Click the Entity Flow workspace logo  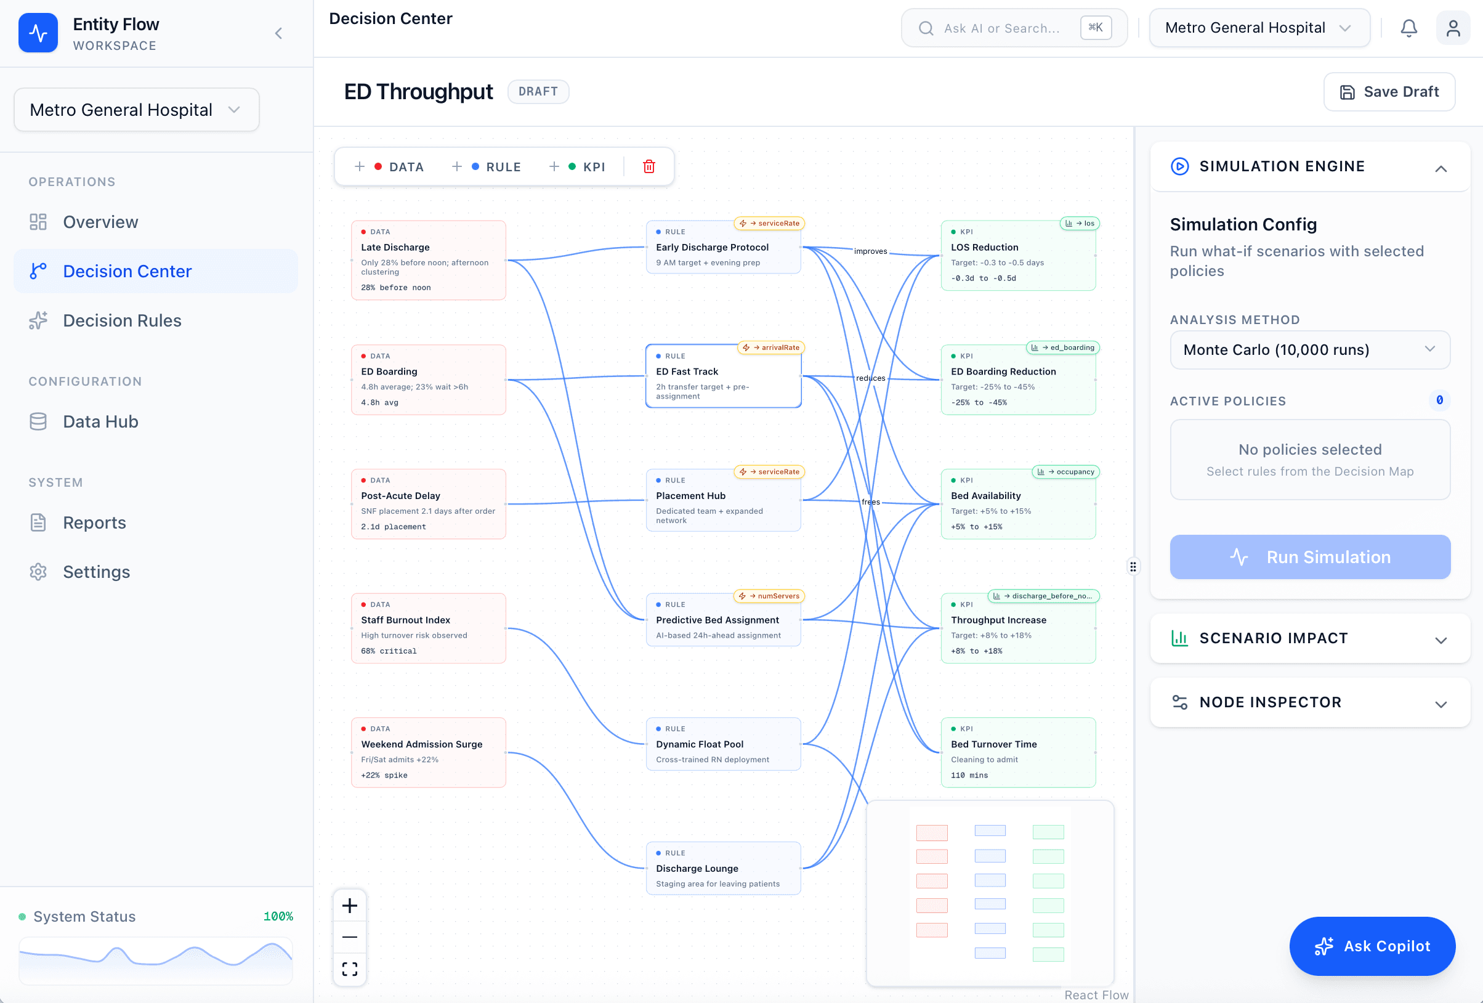click(38, 33)
